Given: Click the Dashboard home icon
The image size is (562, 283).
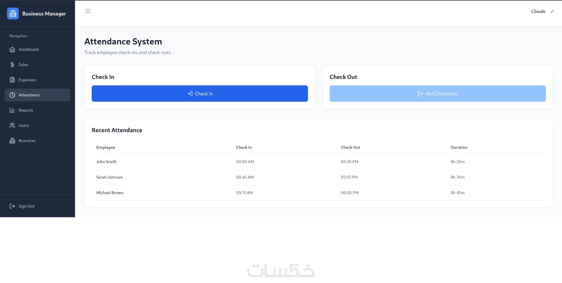Looking at the screenshot, I should (12, 49).
